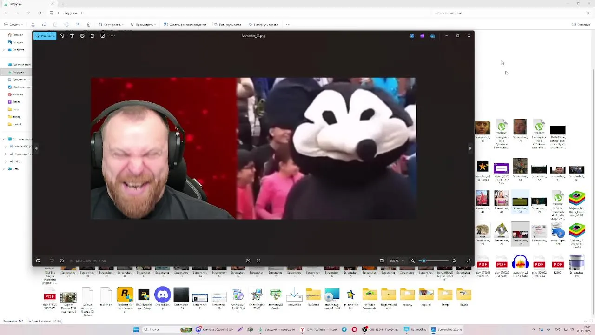This screenshot has height=335, width=595.
Task: Select the Discord setup file icon
Action: [163, 298]
